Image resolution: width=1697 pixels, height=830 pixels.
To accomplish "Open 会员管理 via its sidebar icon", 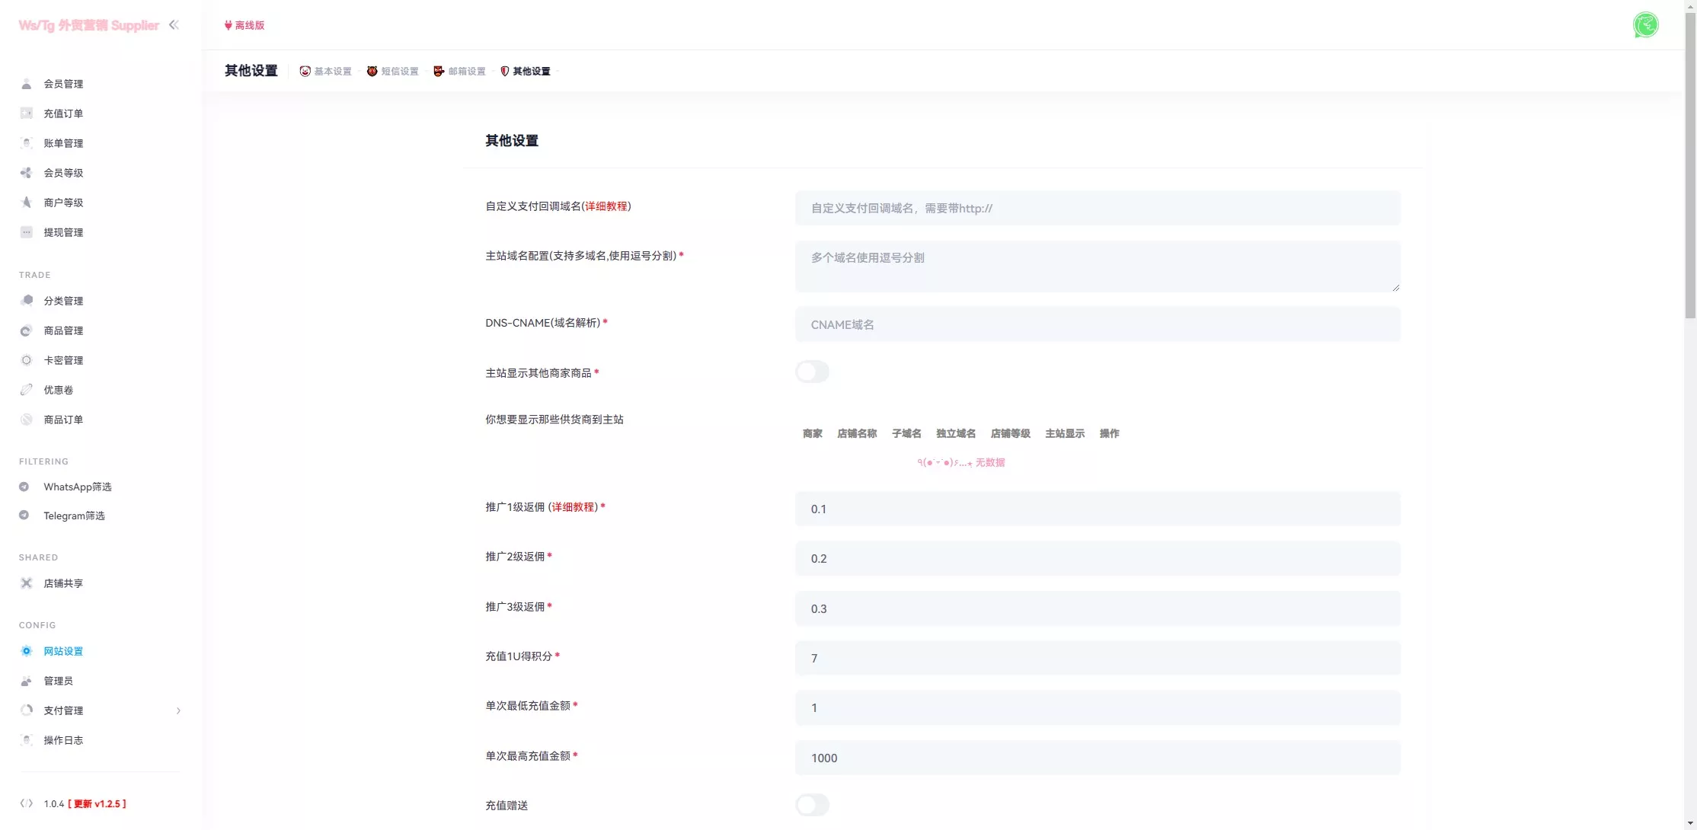I will click(x=27, y=84).
